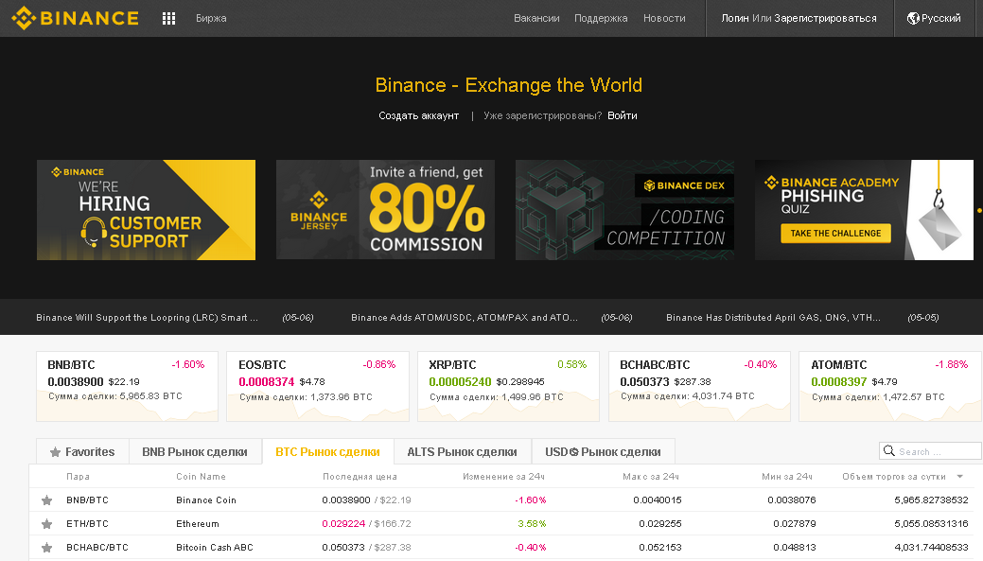Open the Вакансии page

[536, 18]
